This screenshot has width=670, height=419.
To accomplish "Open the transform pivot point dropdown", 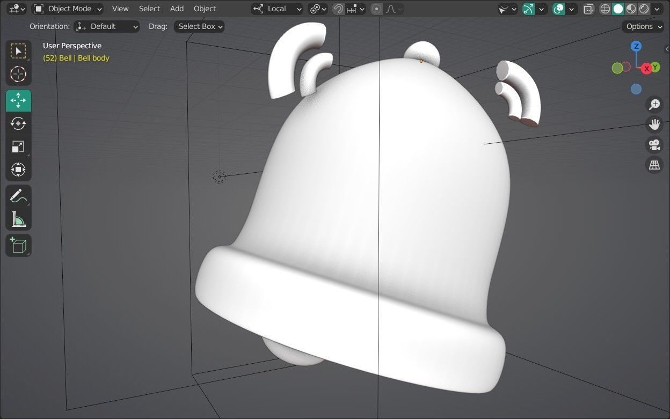I will [x=318, y=9].
